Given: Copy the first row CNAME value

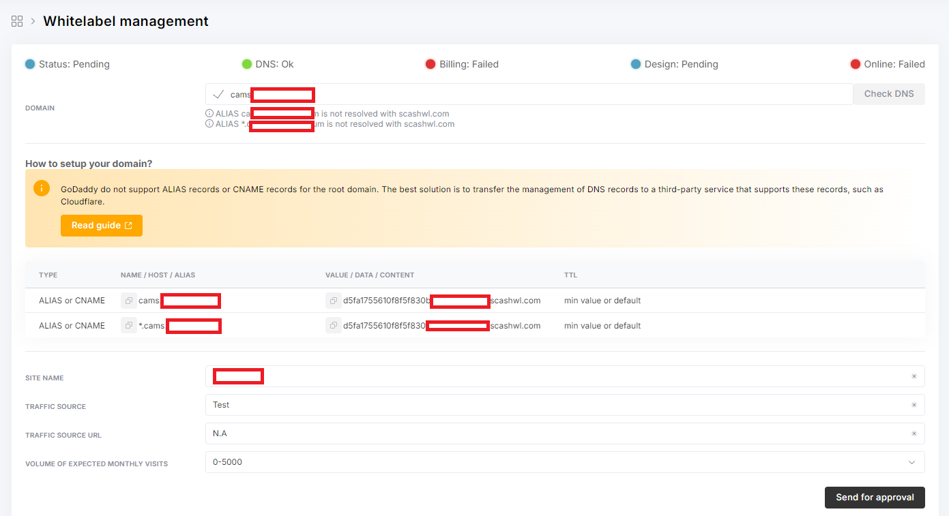Looking at the screenshot, I should click(x=334, y=301).
